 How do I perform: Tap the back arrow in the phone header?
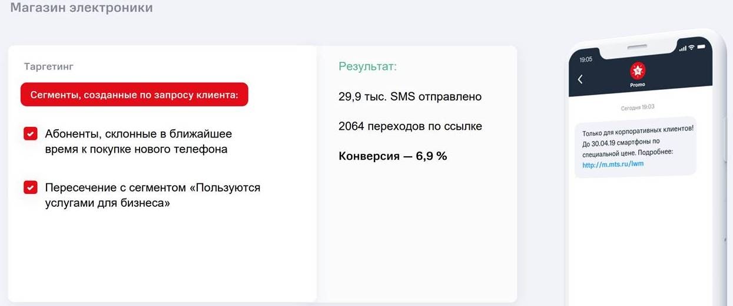[581, 79]
